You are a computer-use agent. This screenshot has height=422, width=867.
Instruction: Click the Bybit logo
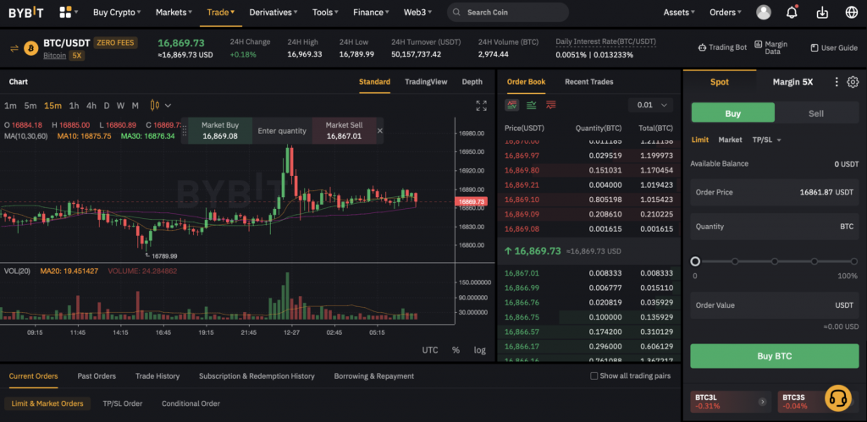tap(25, 12)
